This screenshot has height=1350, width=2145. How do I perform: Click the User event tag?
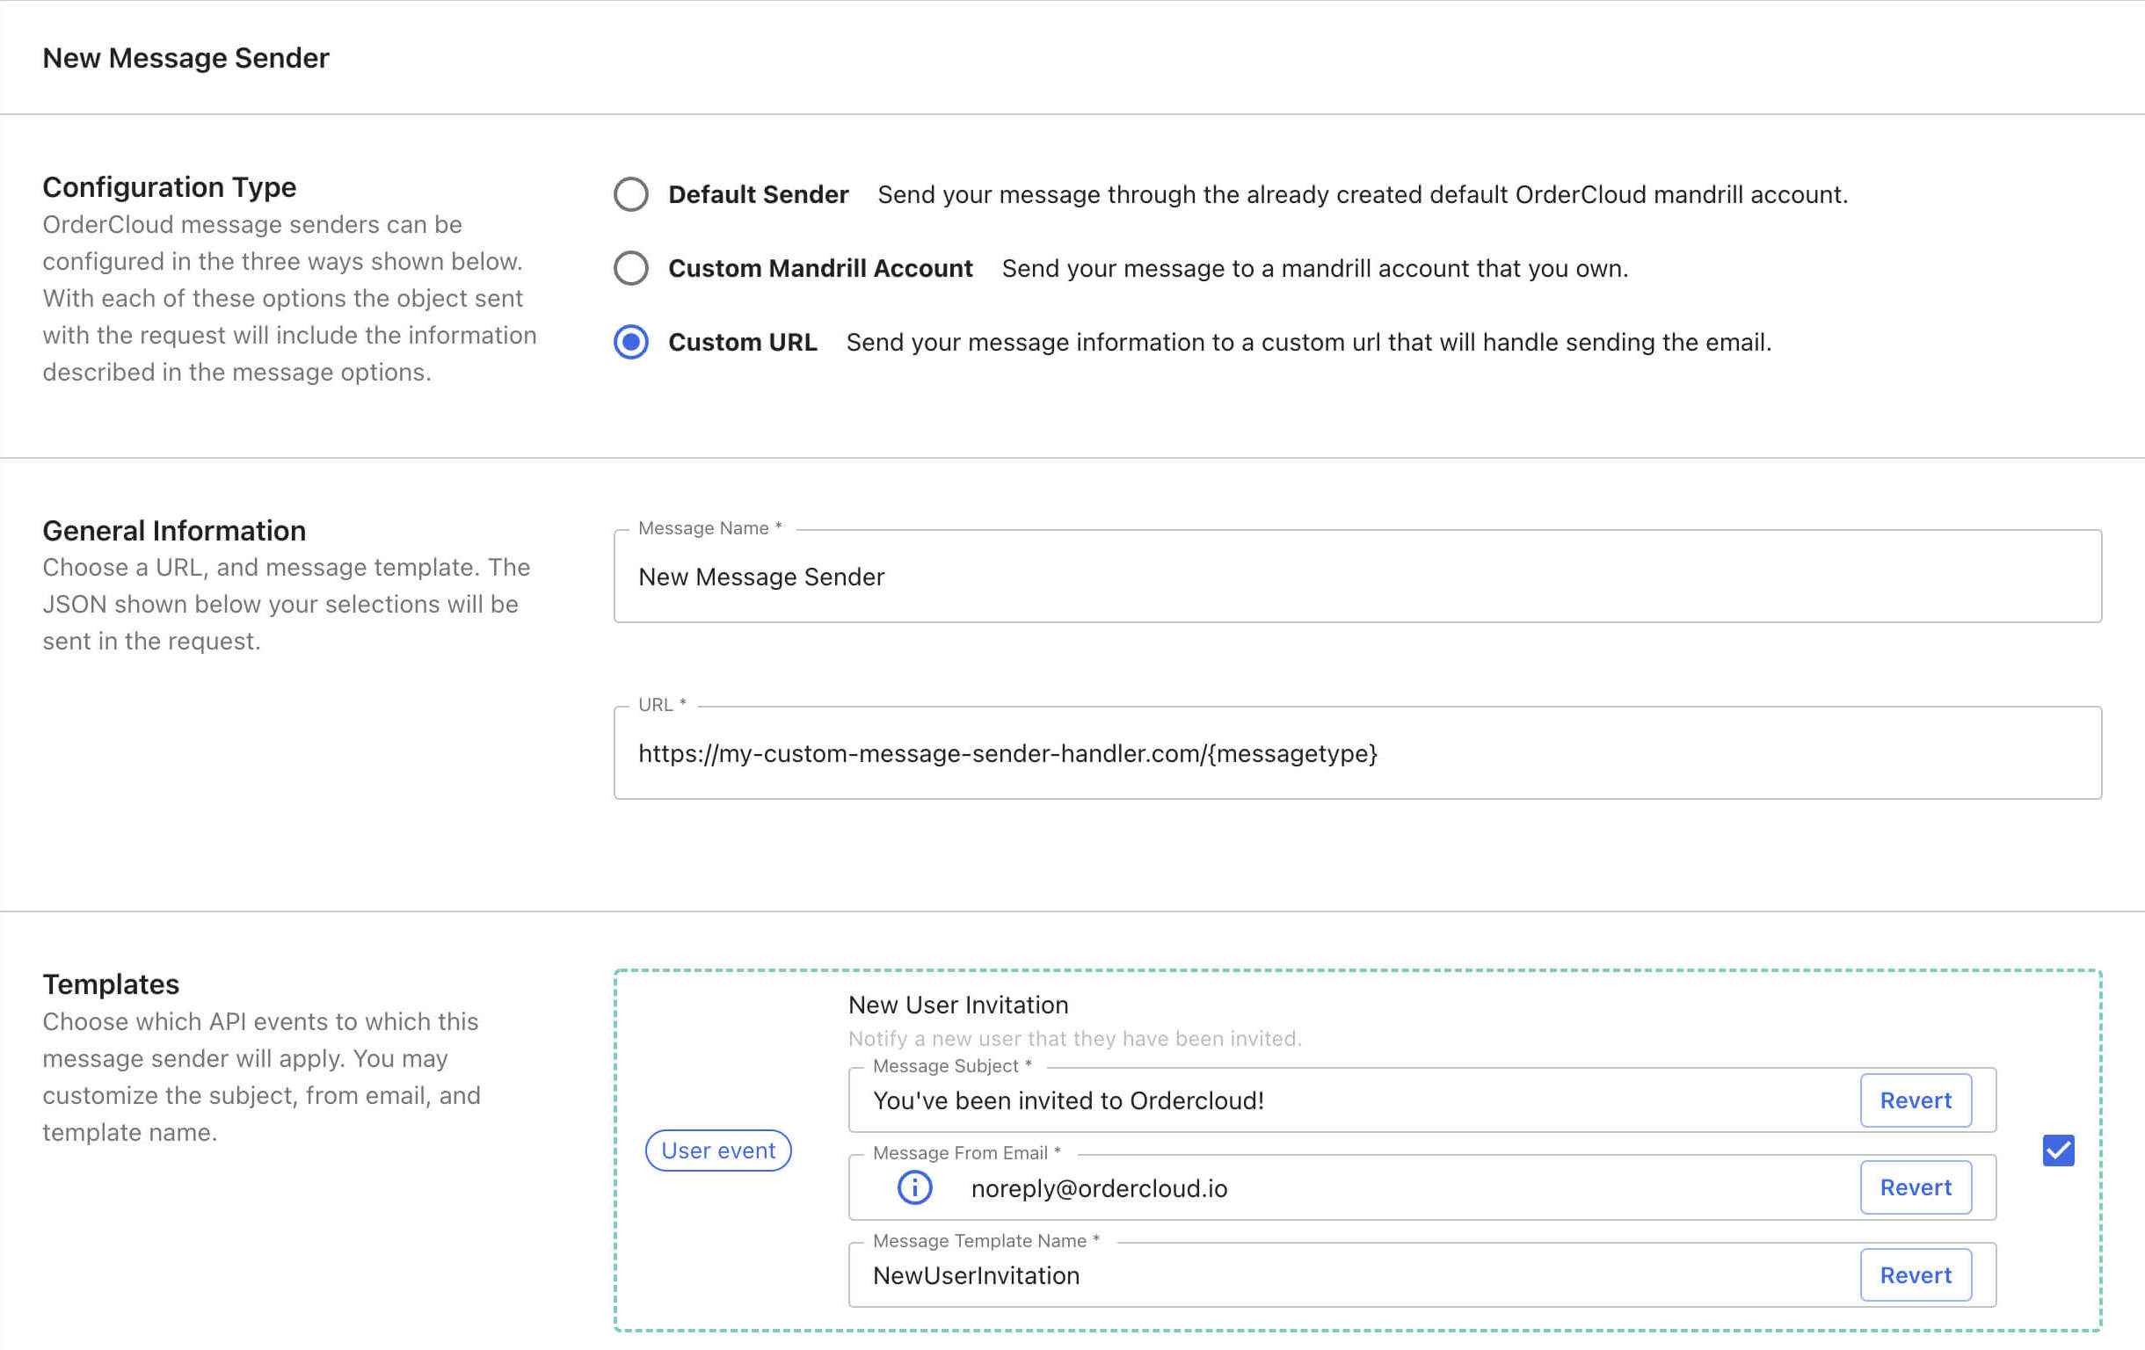[x=718, y=1150]
